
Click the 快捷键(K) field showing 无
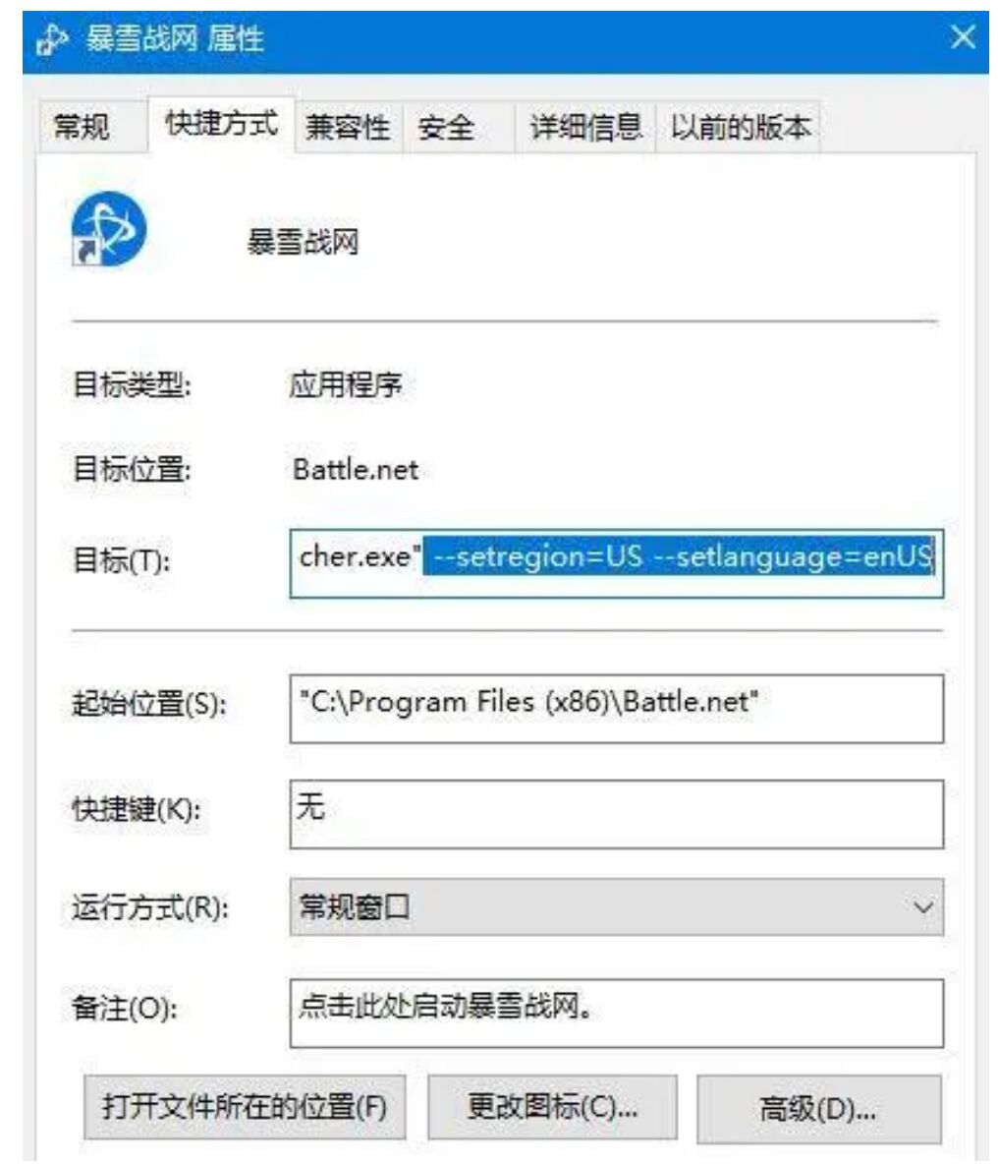pos(616,814)
